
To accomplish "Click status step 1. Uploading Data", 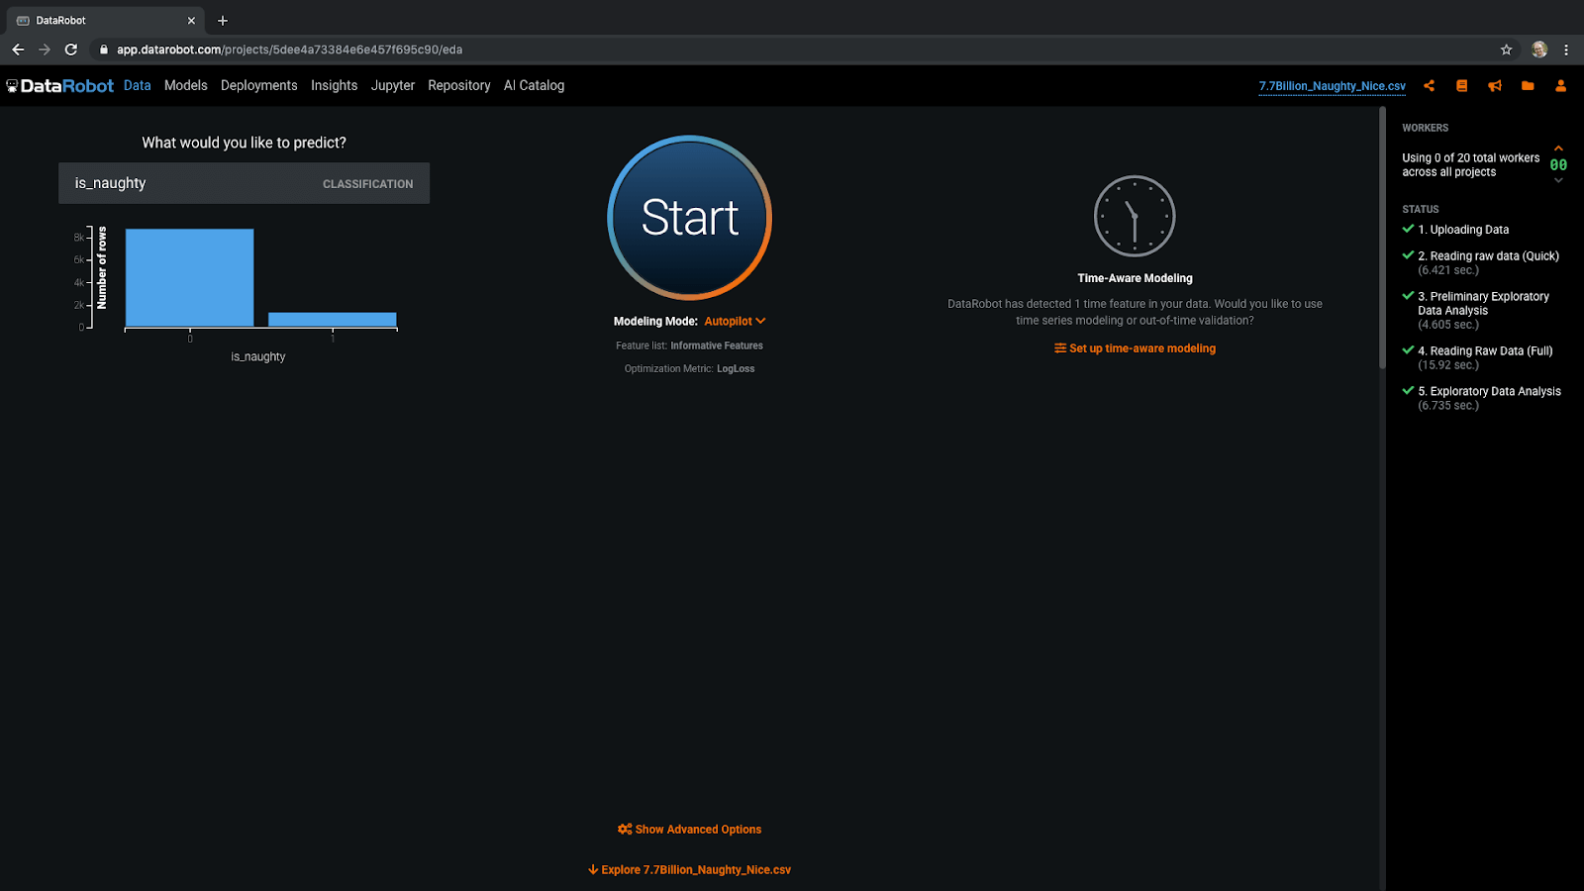I will click(x=1463, y=230).
